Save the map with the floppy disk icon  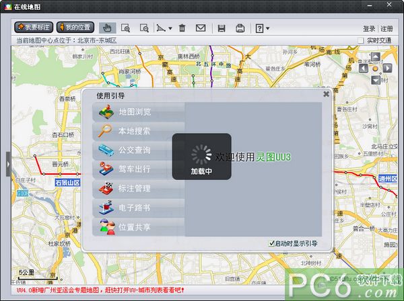[x=221, y=28]
